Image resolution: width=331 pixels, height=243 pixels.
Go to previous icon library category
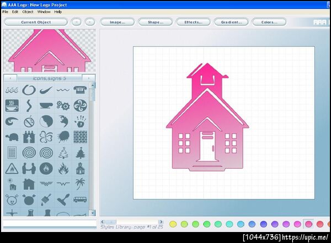pyautogui.click(x=10, y=78)
